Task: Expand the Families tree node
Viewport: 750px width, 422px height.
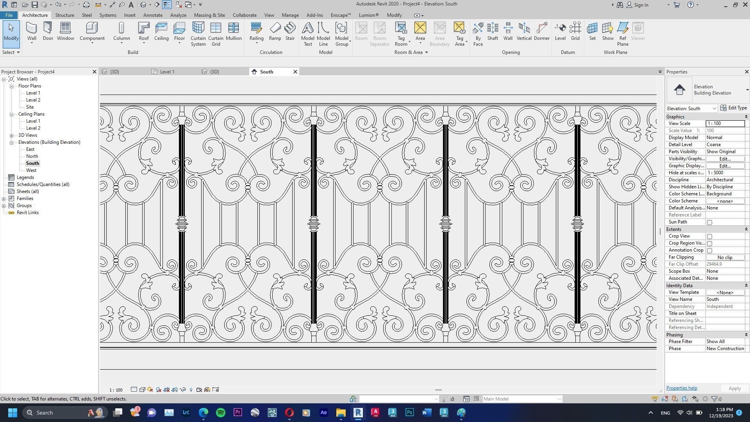Action: click(x=4, y=198)
